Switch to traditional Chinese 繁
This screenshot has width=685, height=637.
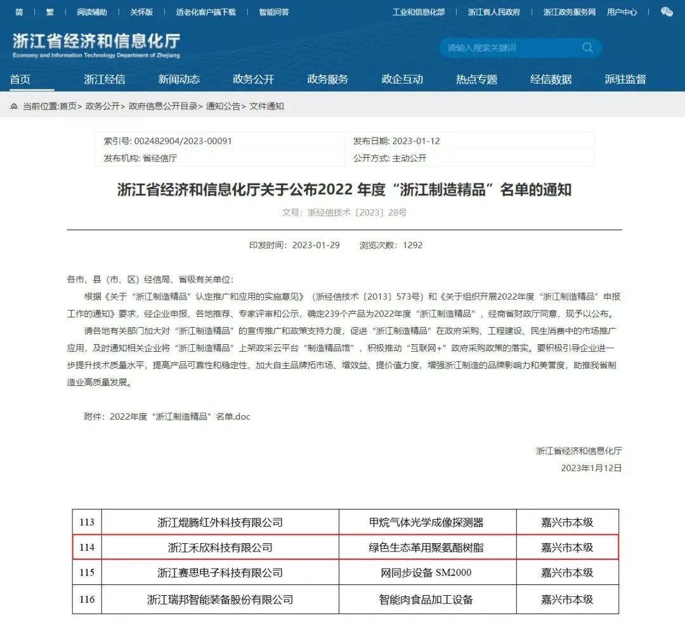click(x=50, y=12)
